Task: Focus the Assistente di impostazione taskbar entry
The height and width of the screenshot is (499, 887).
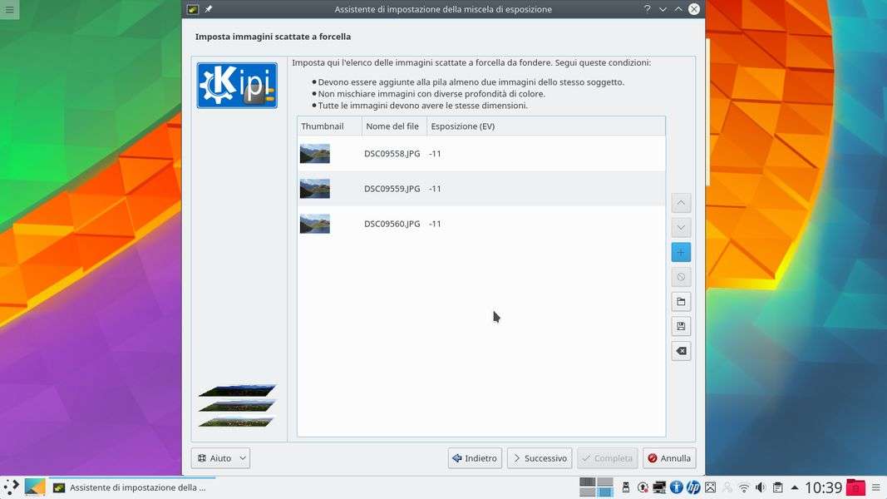Action: click(x=132, y=487)
